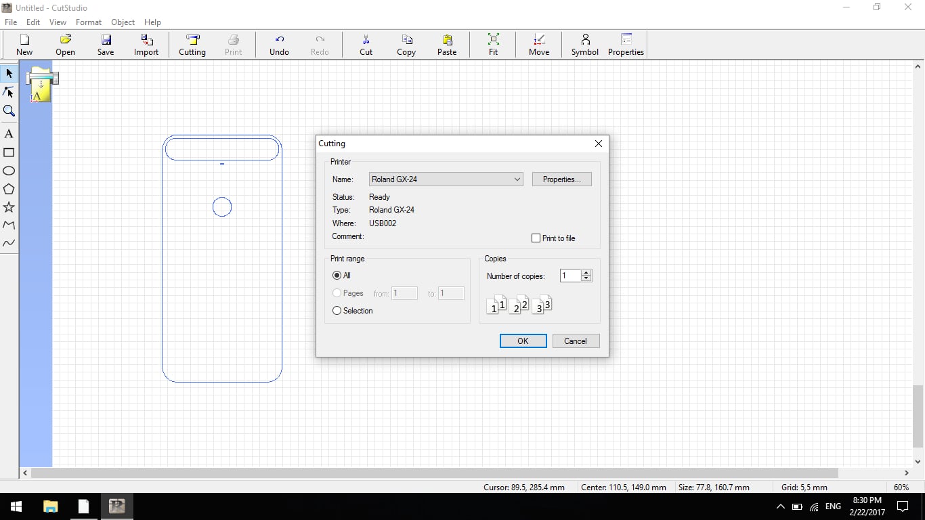This screenshot has height=520, width=925.
Task: Click the vertical scrollbar's up arrow
Action: (918, 66)
